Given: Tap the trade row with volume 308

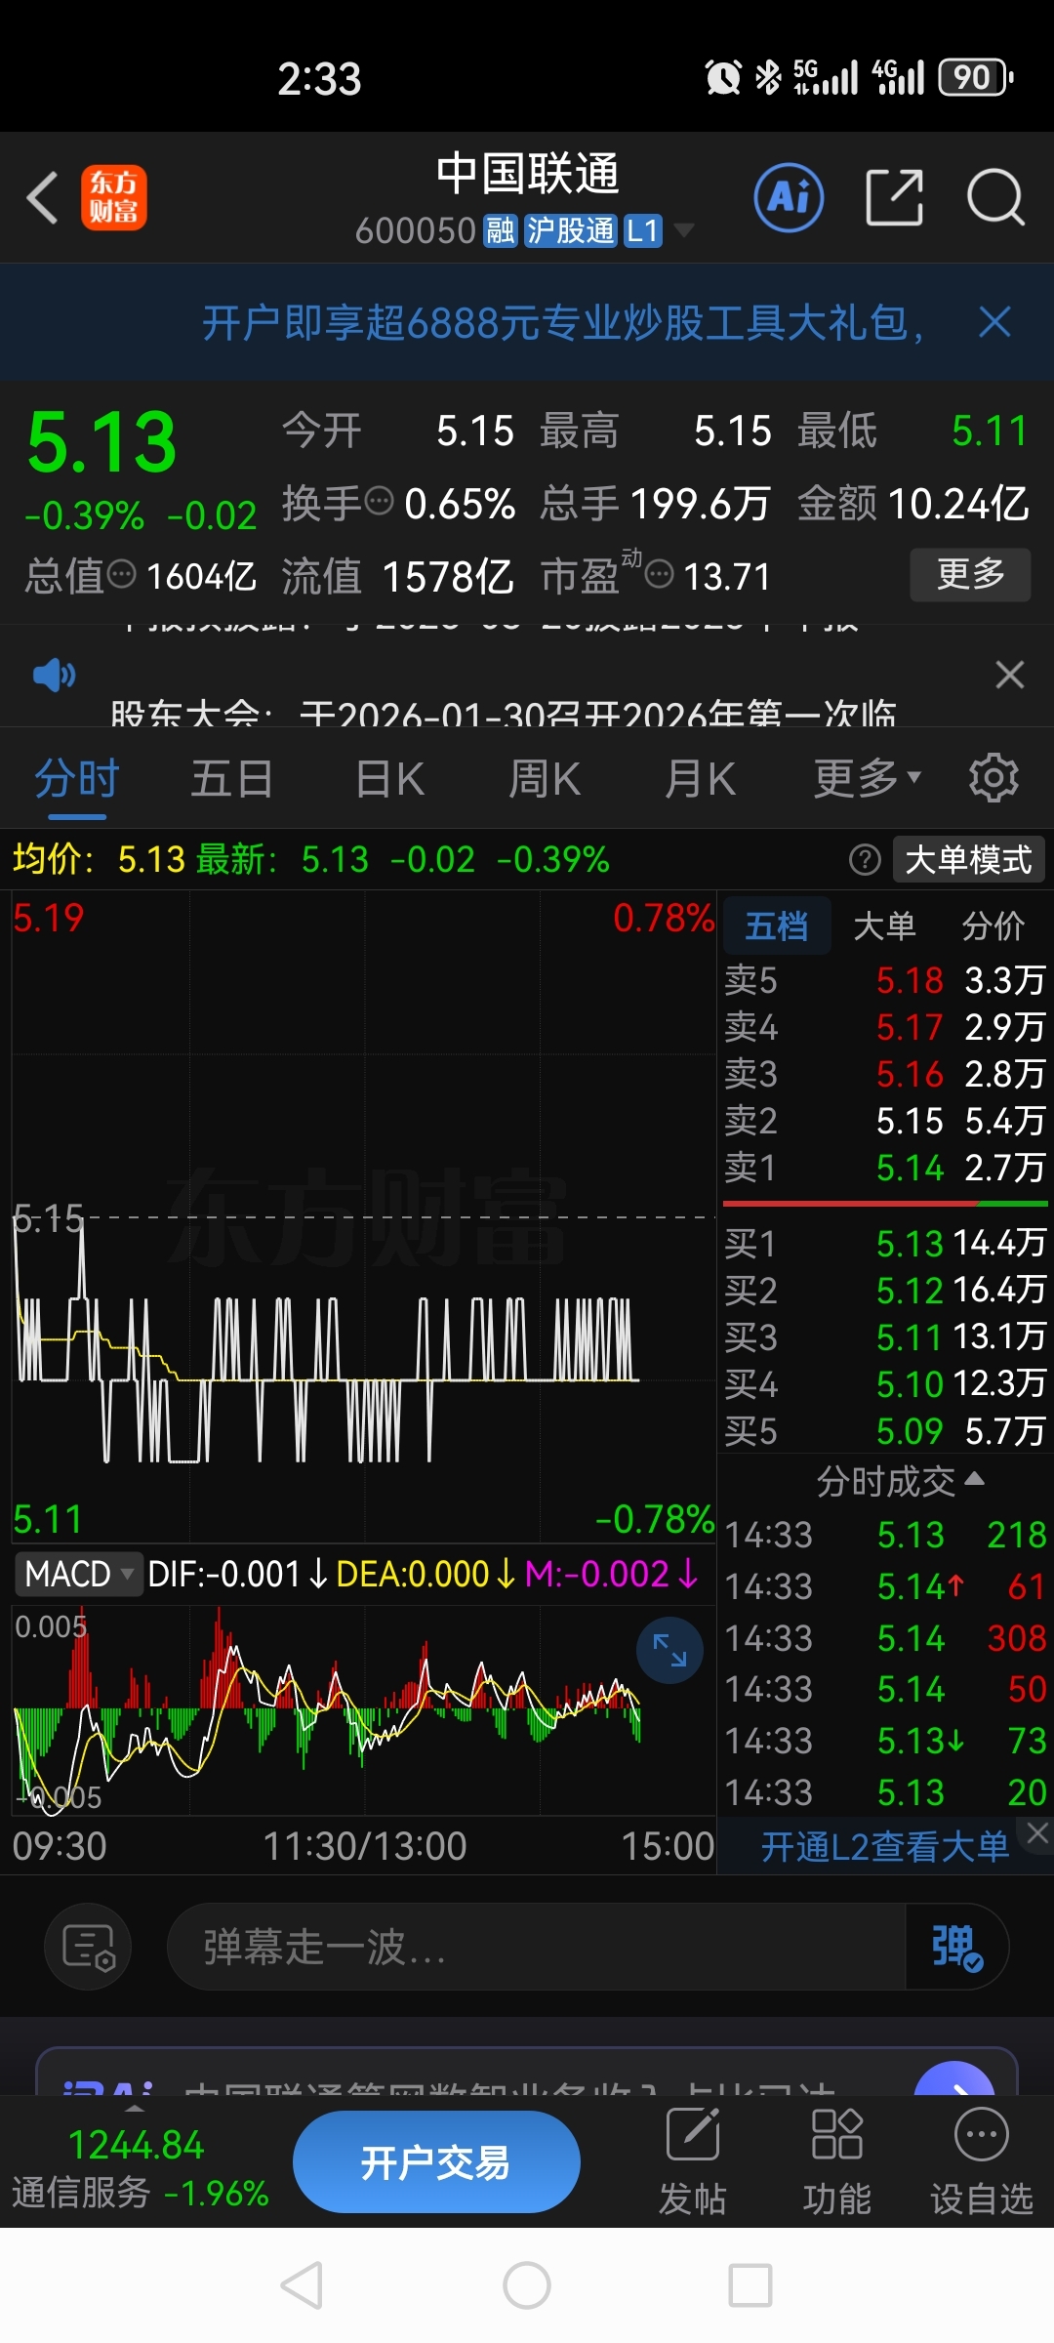Looking at the screenshot, I should tap(884, 1638).
